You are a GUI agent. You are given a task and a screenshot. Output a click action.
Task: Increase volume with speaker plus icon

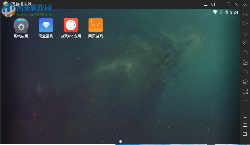tap(245, 24)
